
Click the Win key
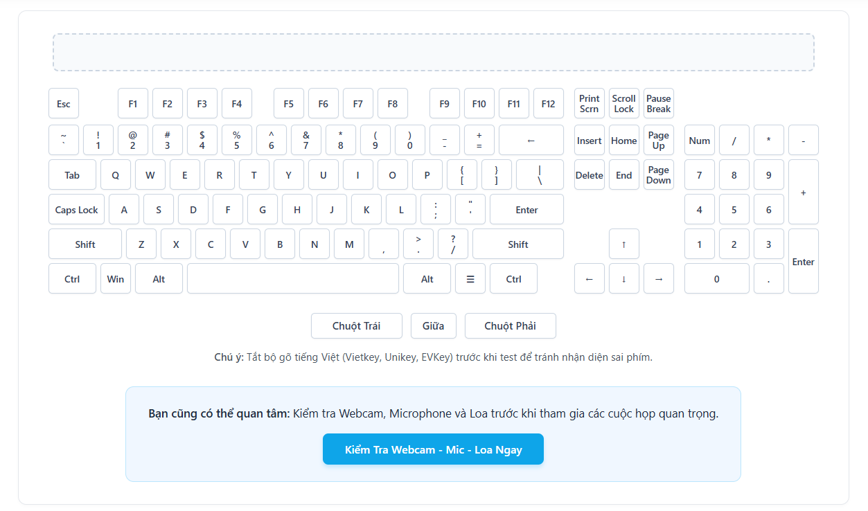click(x=116, y=278)
